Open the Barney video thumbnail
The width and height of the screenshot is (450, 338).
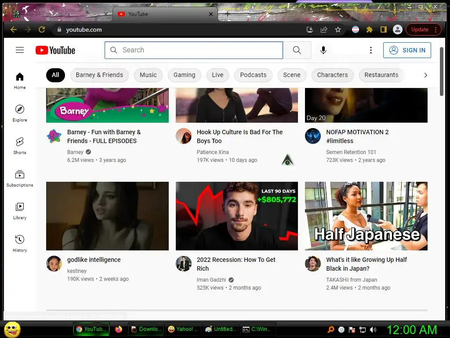point(107,105)
